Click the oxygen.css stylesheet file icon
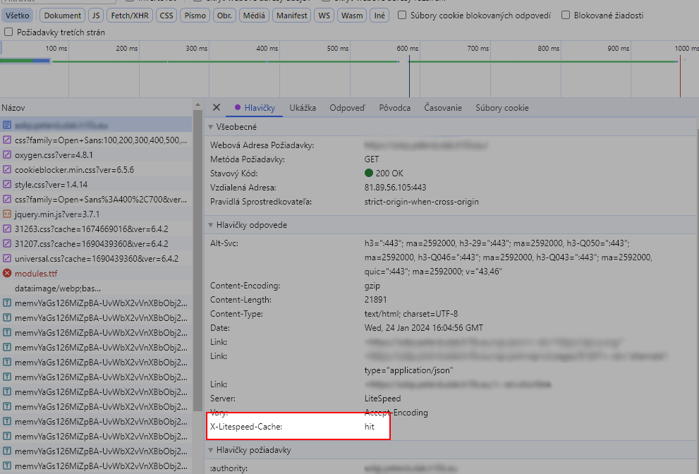Image resolution: width=699 pixels, height=474 pixels. pyautogui.click(x=7, y=154)
